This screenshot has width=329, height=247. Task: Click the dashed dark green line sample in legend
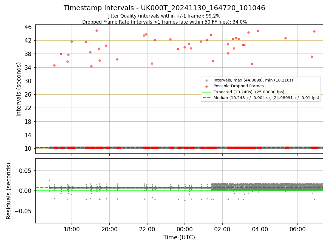coord(206,98)
